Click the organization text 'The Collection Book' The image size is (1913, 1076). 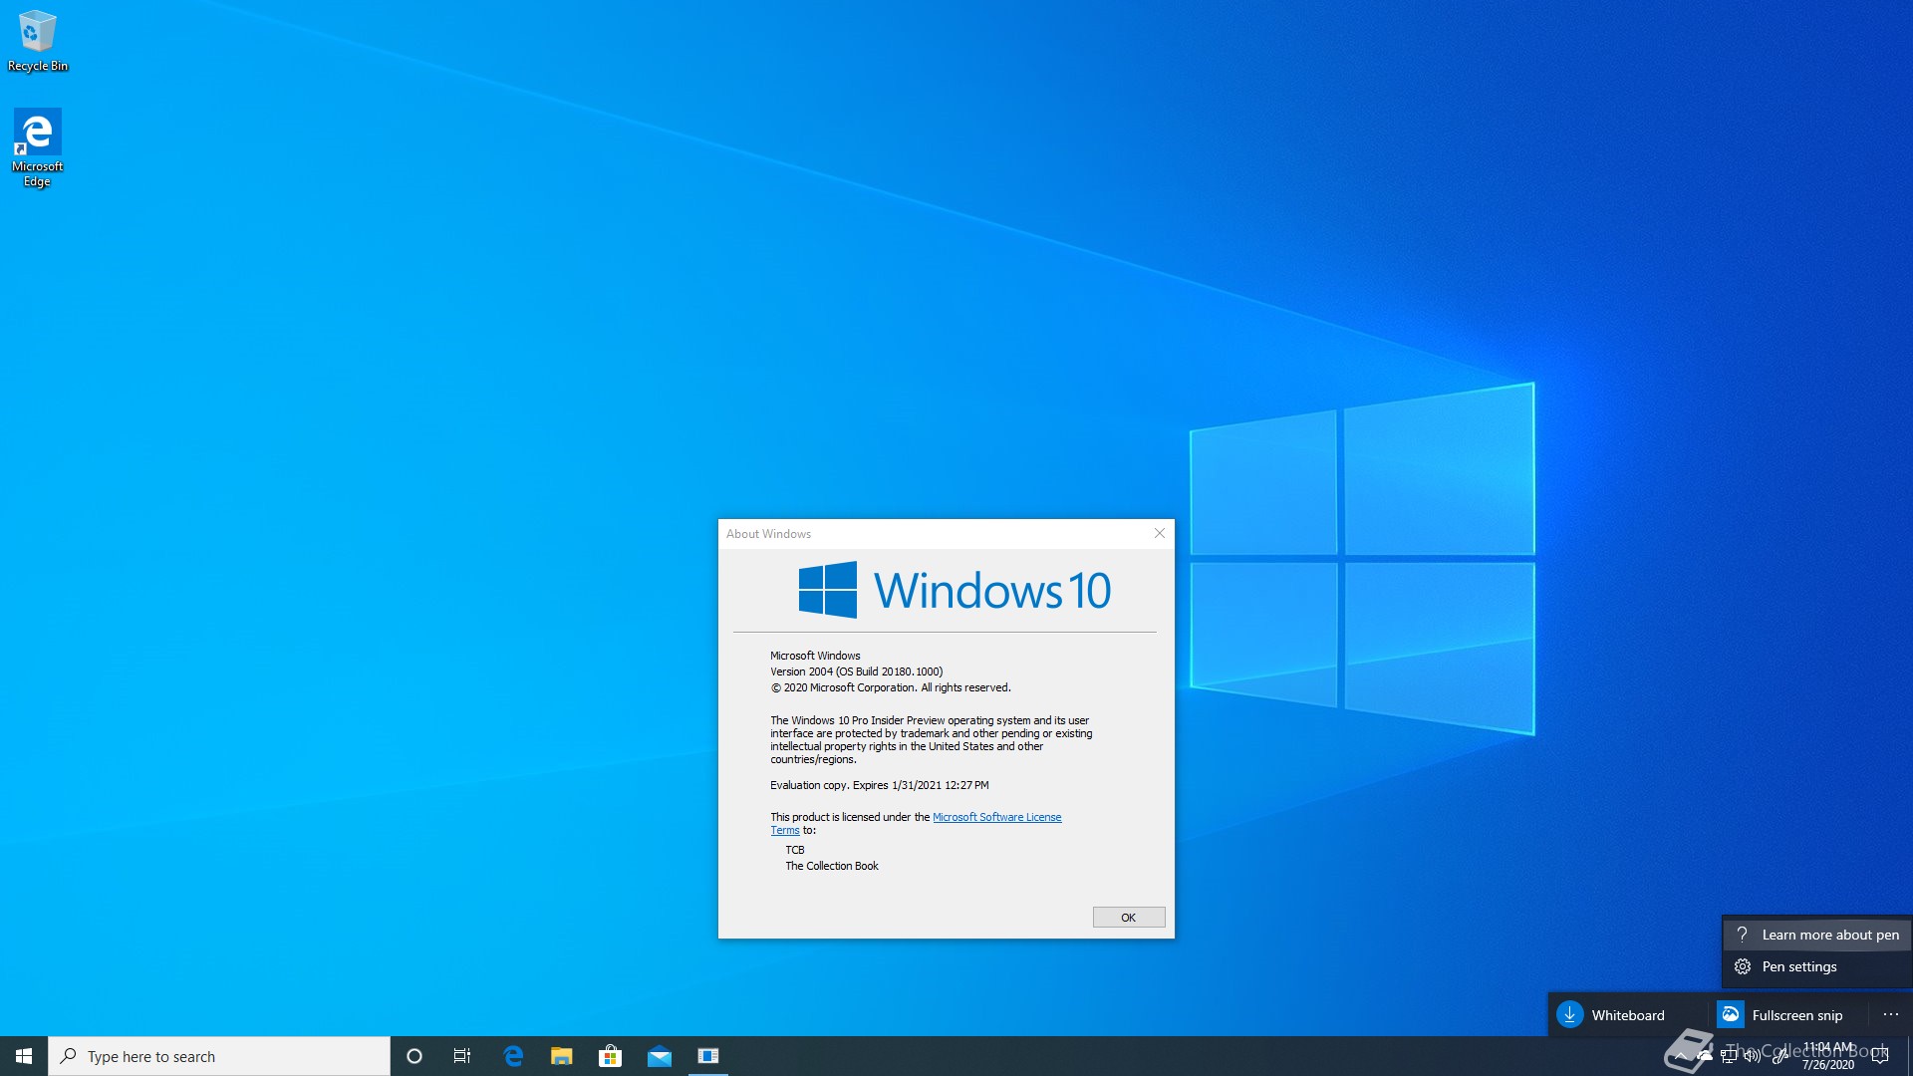point(832,866)
